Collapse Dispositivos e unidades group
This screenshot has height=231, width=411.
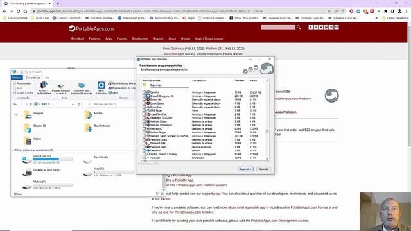[13, 150]
